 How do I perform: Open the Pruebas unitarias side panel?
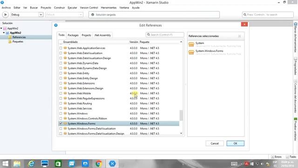tap(295, 129)
